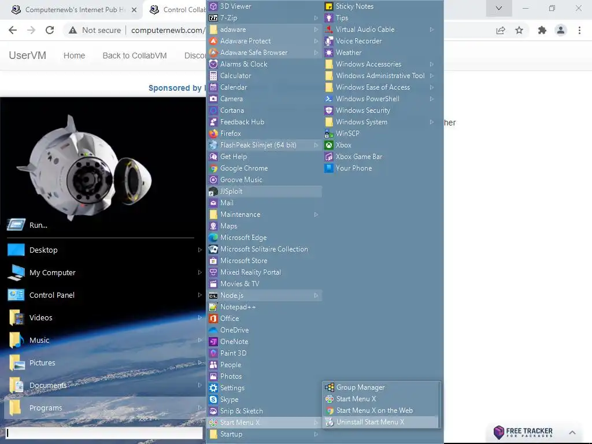
Task: Expand the Desktop submenu arrow
Action: (199, 250)
